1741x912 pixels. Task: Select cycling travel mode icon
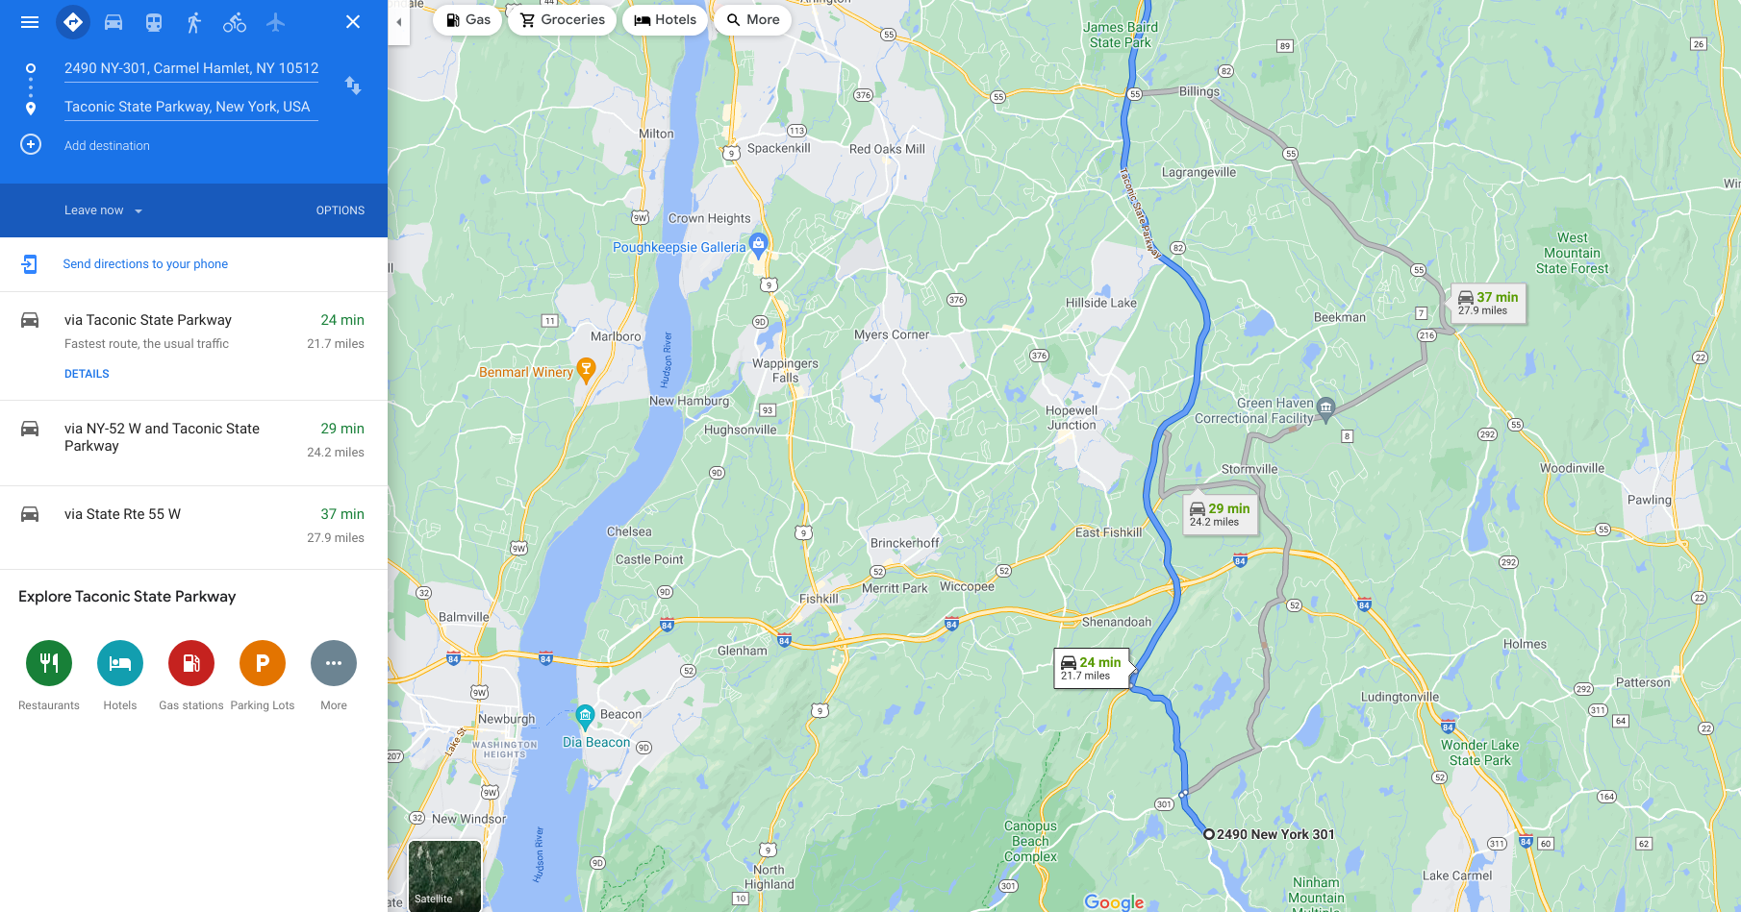click(235, 22)
